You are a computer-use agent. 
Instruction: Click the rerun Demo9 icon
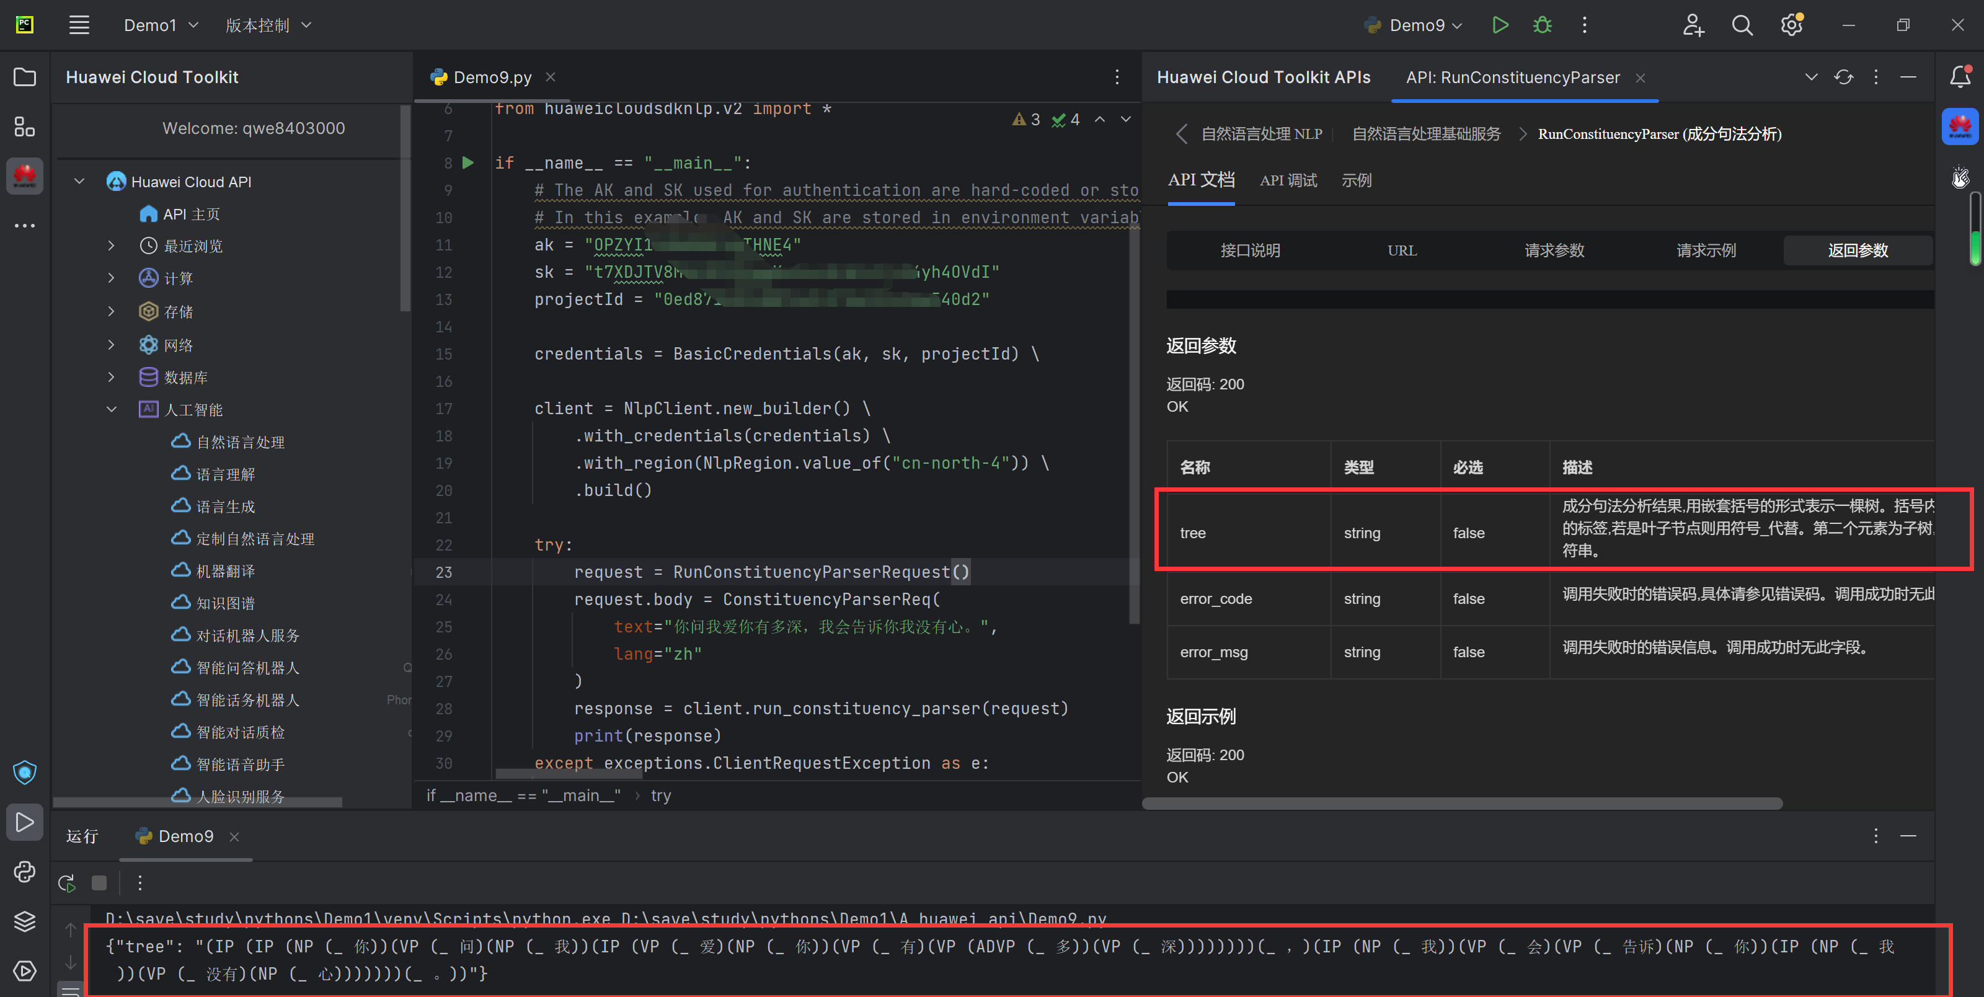(67, 883)
